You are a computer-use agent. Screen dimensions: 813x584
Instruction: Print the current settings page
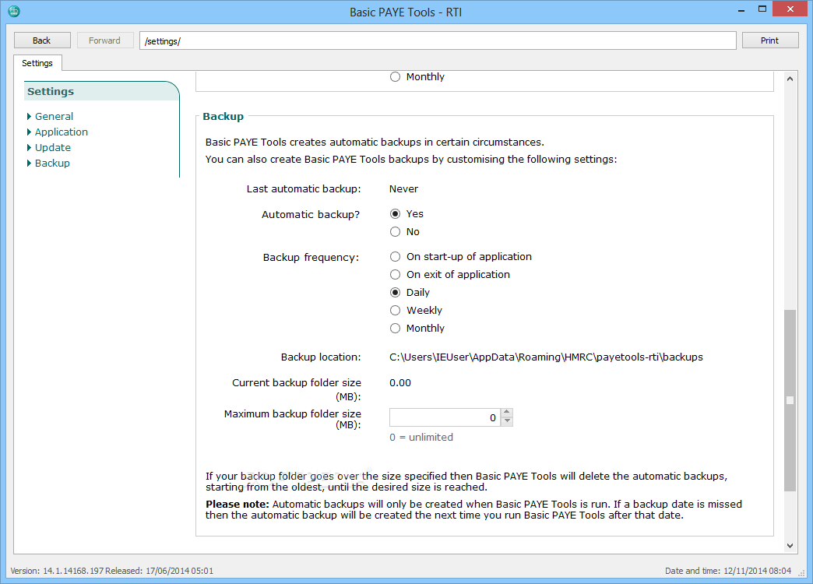pyautogui.click(x=770, y=40)
